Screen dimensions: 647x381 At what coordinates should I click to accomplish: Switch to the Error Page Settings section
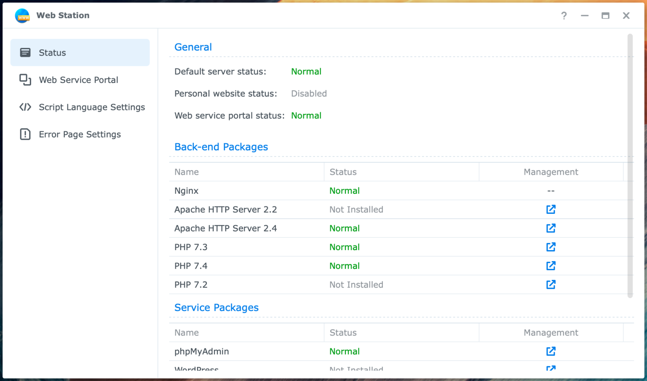click(80, 134)
